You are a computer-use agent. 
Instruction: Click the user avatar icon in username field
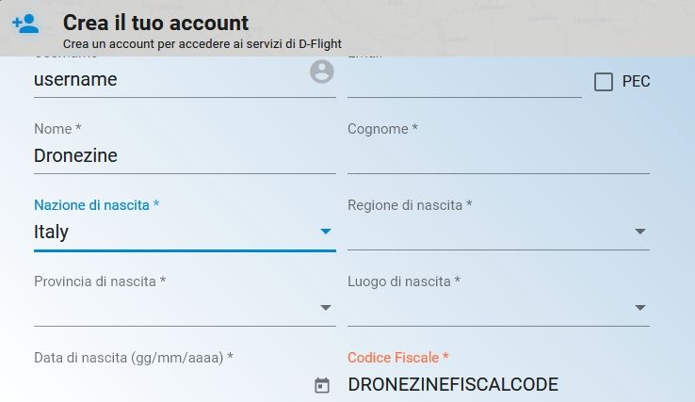click(x=322, y=72)
